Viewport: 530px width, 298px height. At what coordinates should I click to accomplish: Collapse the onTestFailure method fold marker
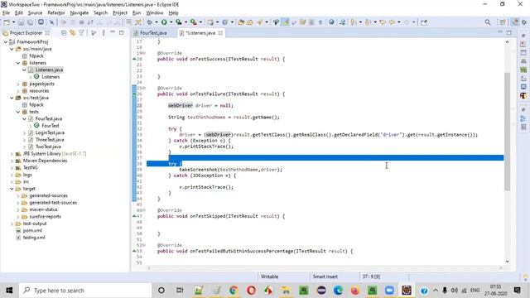(144, 88)
